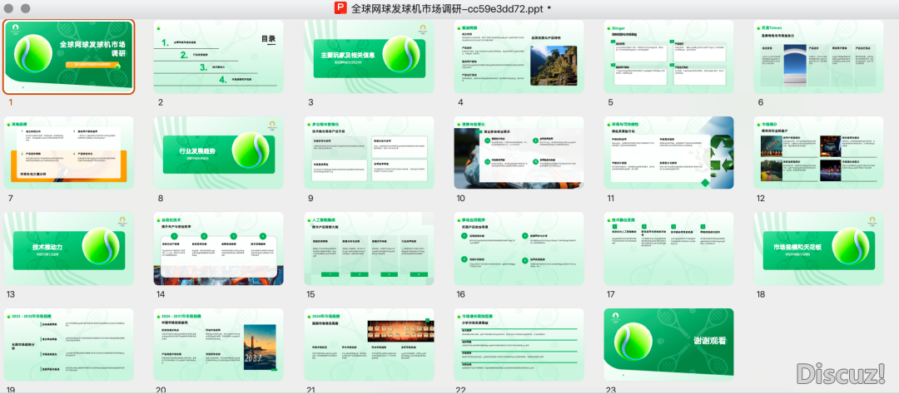This screenshot has height=394, width=899.
Task: Click slide number label 17
Action: [611, 295]
